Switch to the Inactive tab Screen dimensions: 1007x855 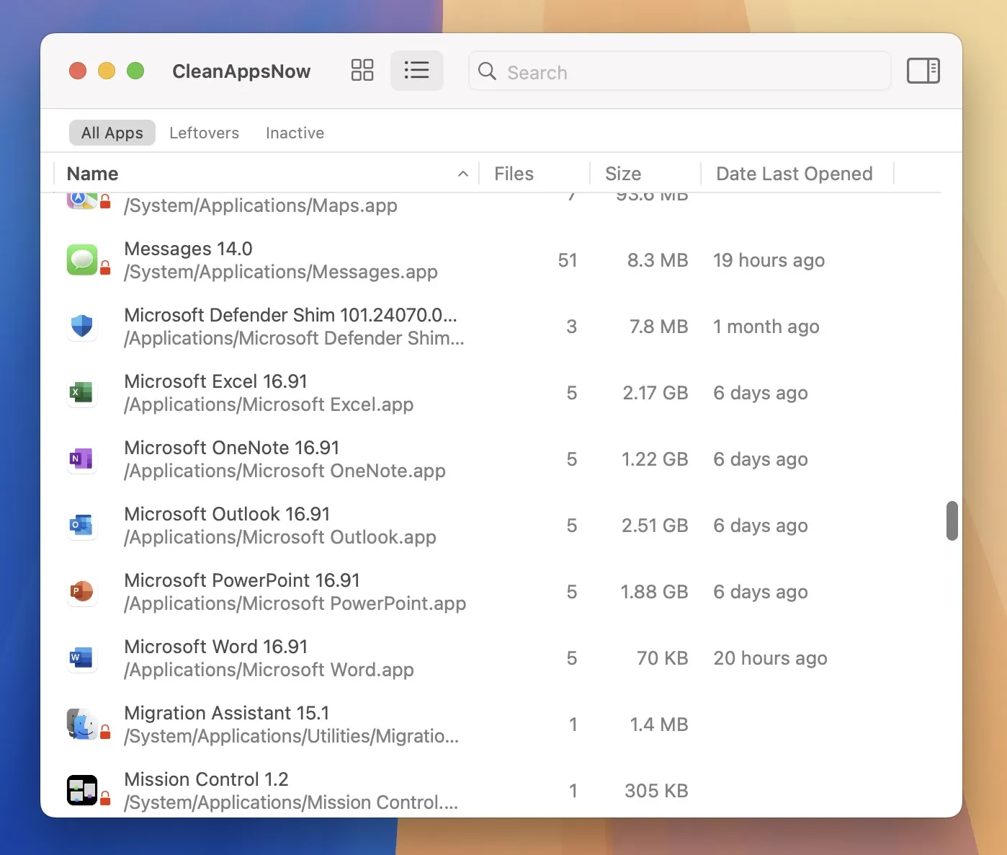click(x=295, y=133)
